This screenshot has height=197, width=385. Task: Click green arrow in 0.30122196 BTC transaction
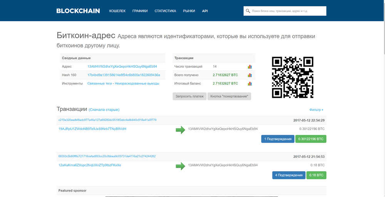tap(181, 130)
